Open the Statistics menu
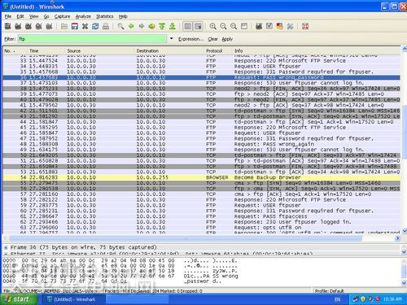The height and width of the screenshot is (305, 407). (105, 16)
